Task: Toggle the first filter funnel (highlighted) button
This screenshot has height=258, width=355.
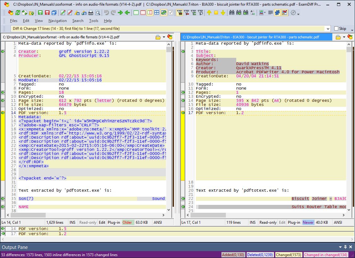Action: tap(180, 13)
